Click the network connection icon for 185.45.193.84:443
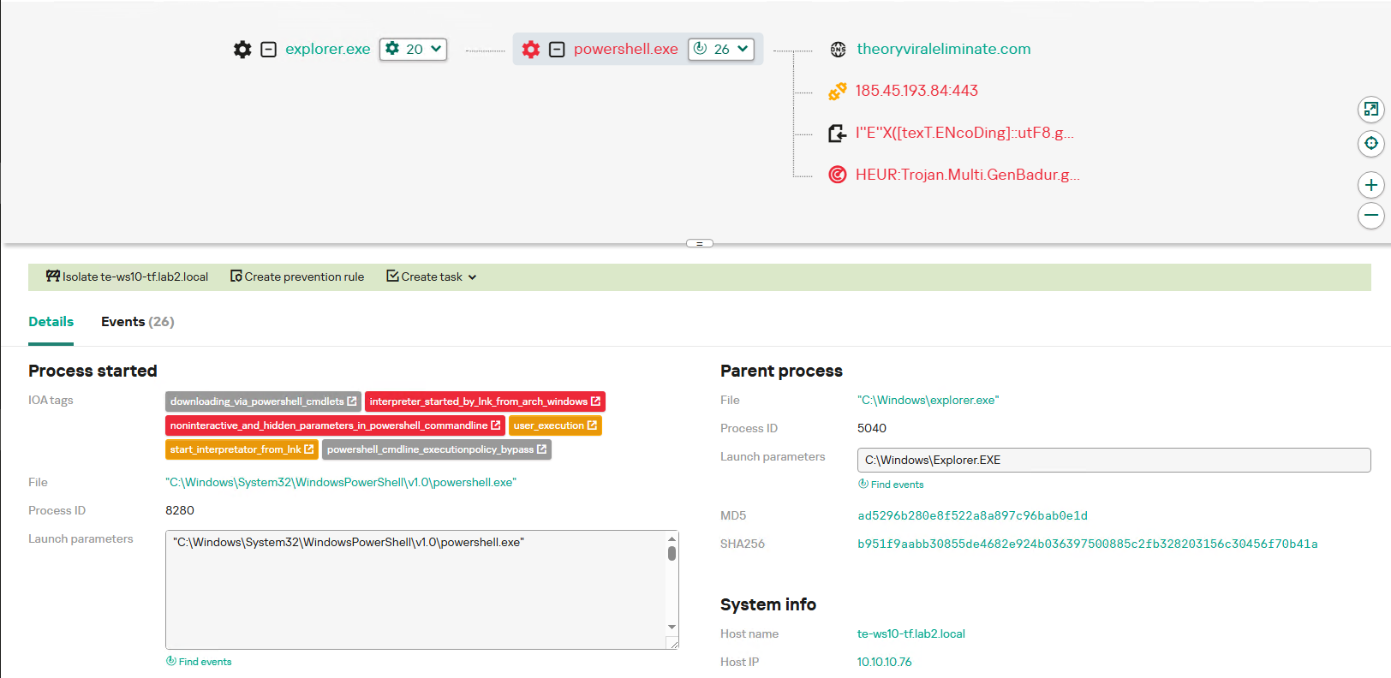 click(x=837, y=91)
